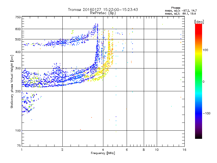The height and width of the screenshot is (163, 217).
Task: Click the x-axis frequency label '8'
Action: 144,150
